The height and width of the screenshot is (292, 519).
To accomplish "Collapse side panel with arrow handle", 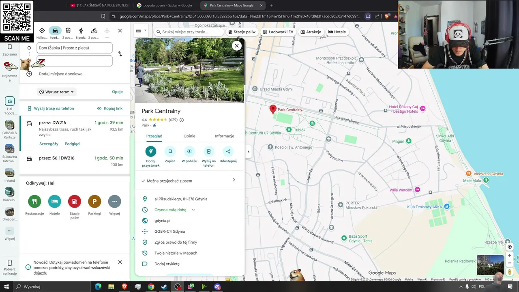I will click(249, 152).
